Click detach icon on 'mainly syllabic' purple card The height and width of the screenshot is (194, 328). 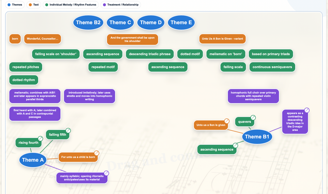(106, 173)
